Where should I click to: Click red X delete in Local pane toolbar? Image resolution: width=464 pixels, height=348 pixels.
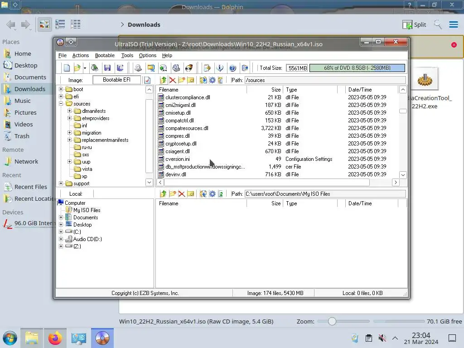182,194
